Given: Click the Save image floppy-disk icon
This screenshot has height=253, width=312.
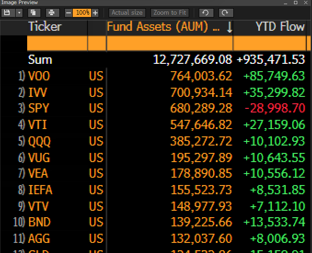Looking at the screenshot, I should click(x=7, y=13).
